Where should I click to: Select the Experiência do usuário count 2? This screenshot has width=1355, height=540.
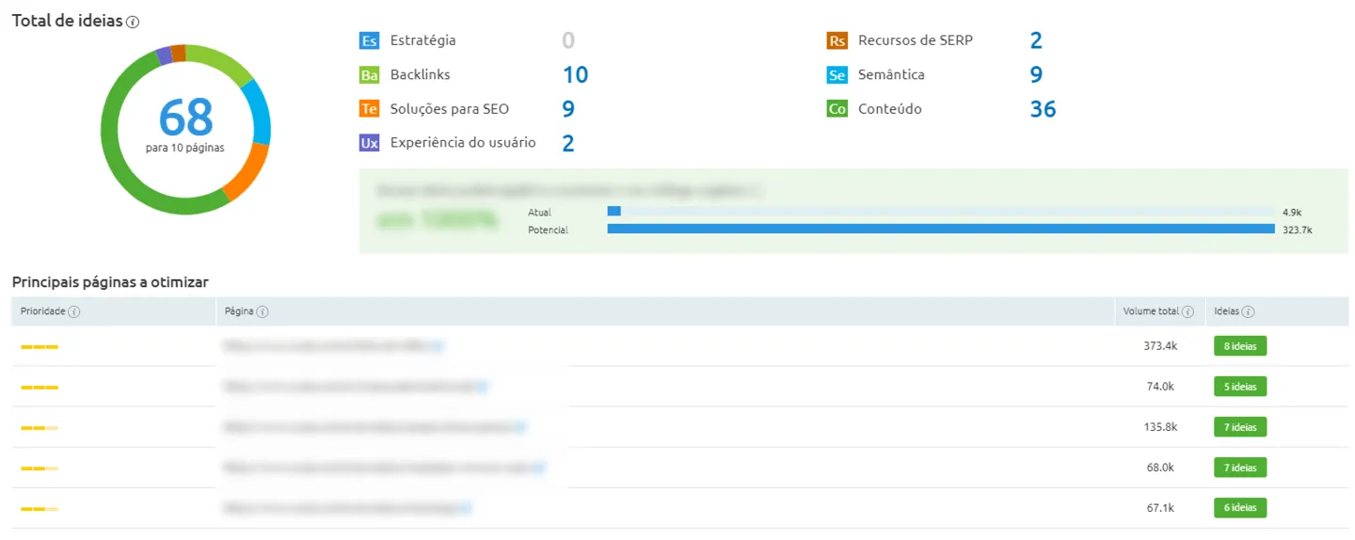pos(568,143)
